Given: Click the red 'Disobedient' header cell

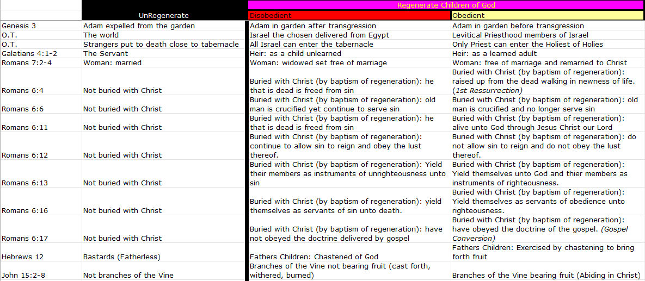Looking at the screenshot, I should click(x=349, y=16).
